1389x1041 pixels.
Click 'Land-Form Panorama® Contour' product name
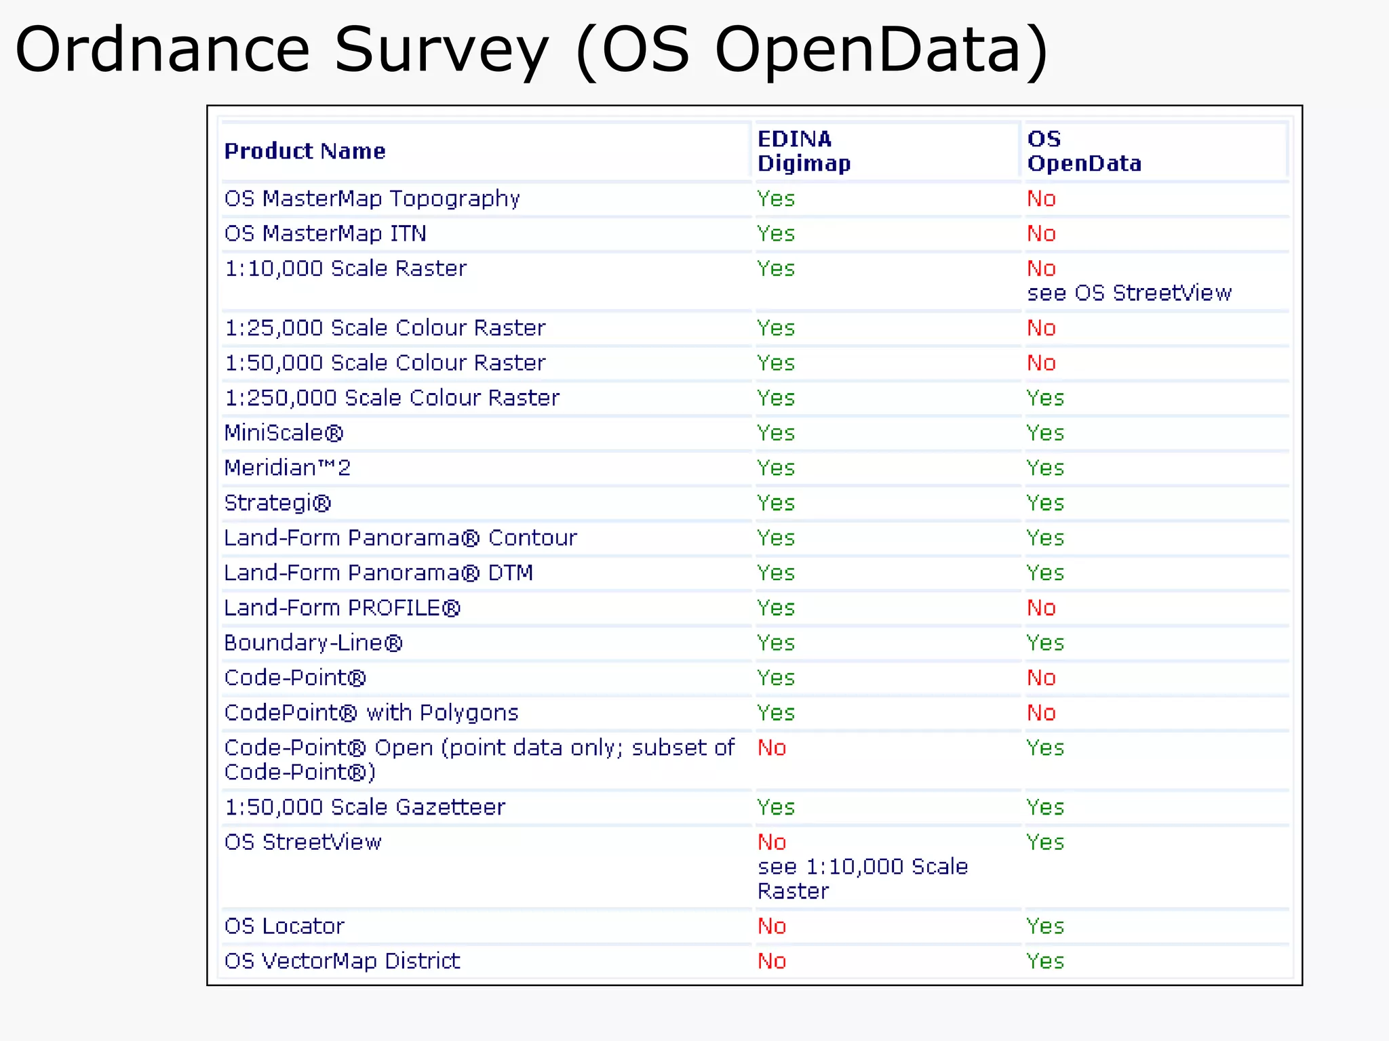point(400,537)
